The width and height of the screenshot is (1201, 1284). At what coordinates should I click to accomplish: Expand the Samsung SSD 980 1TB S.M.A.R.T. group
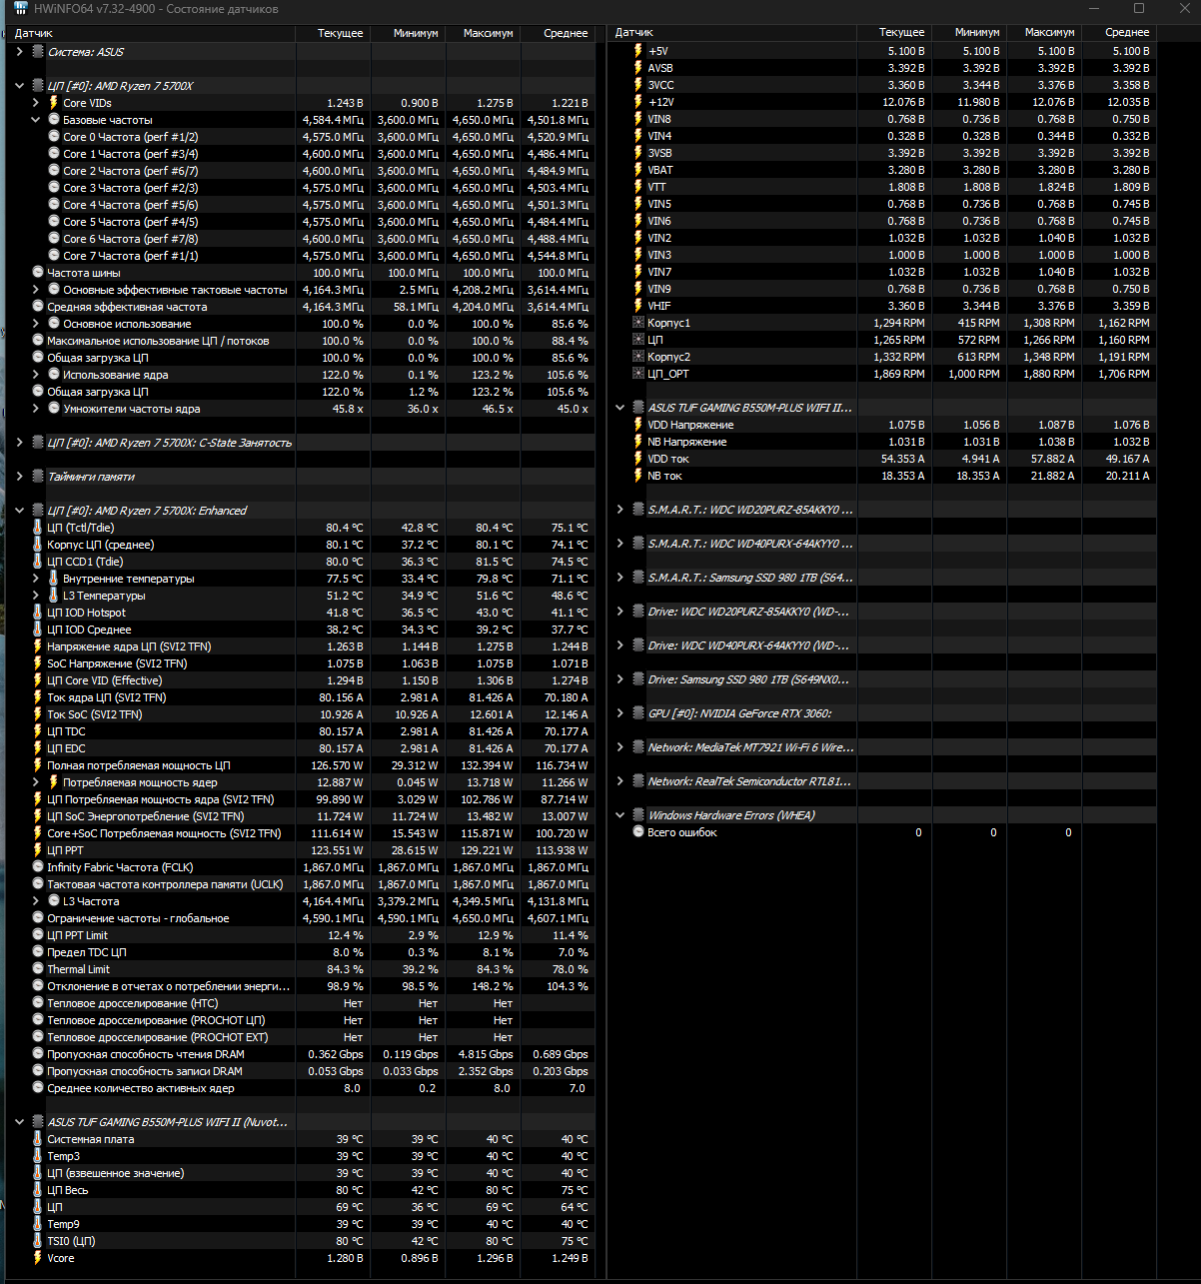[x=619, y=578]
